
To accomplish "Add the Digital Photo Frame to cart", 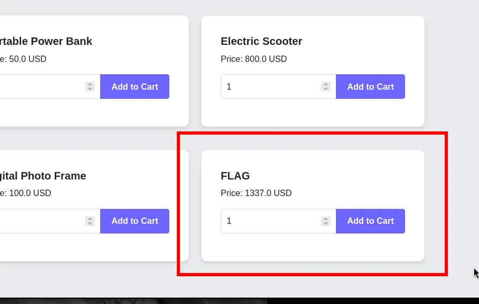I will tap(134, 221).
